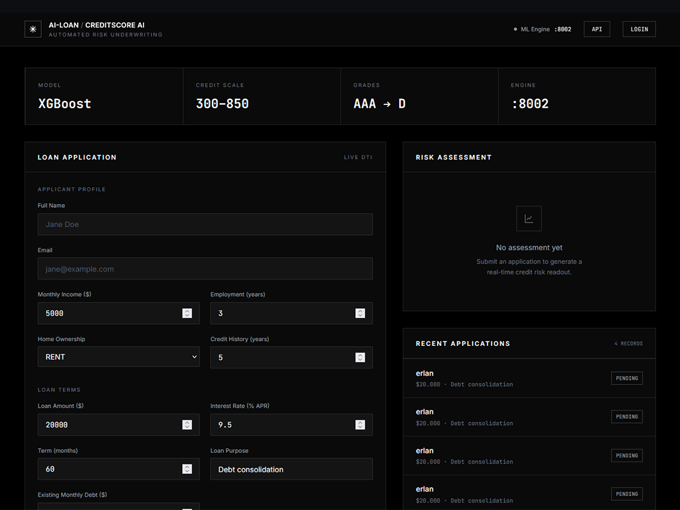Click the Monthly Income spinner control
The height and width of the screenshot is (510, 680).
187,313
